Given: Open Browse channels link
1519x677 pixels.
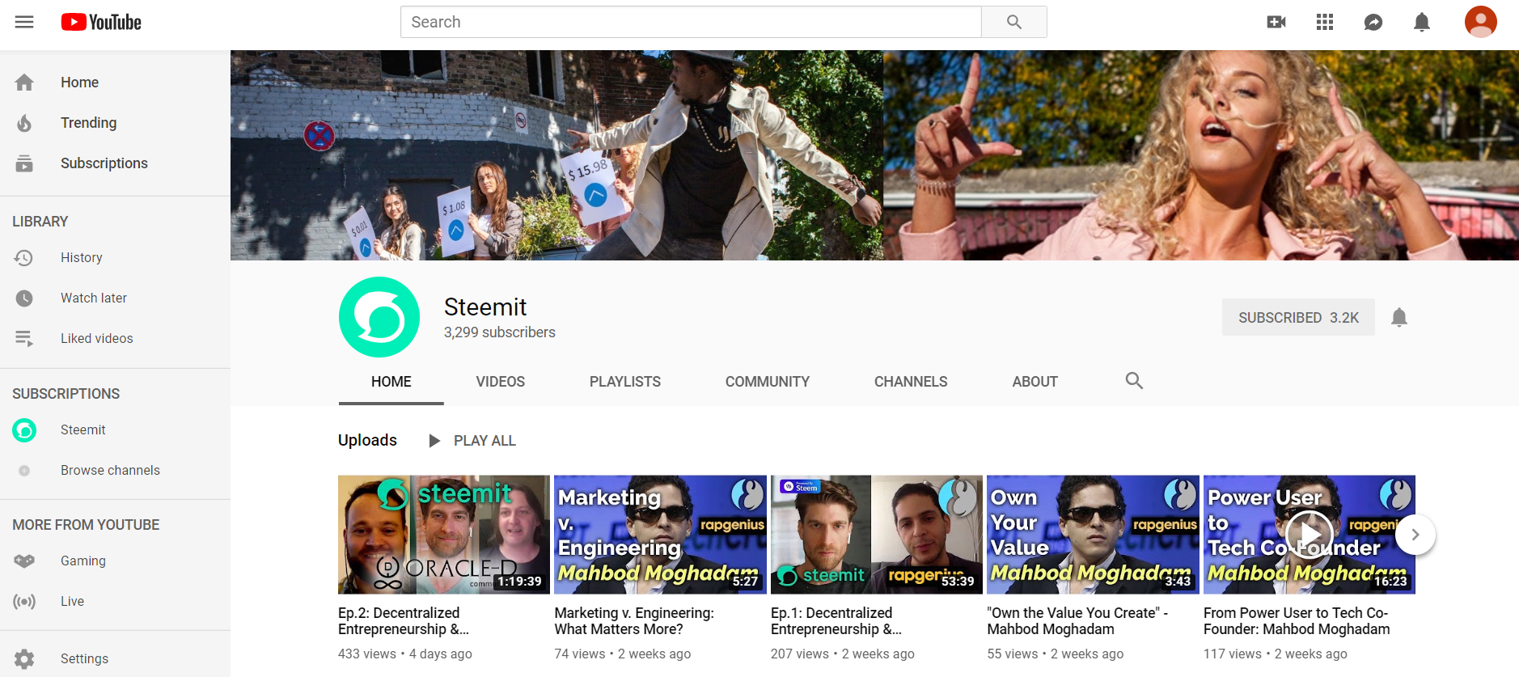Looking at the screenshot, I should click(x=110, y=471).
